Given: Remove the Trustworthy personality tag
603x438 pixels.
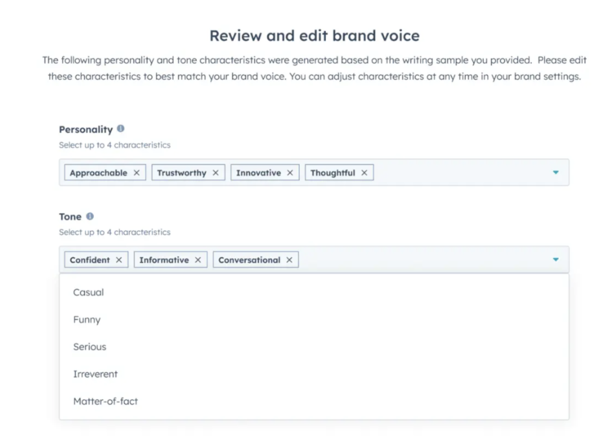Looking at the screenshot, I should click(216, 173).
